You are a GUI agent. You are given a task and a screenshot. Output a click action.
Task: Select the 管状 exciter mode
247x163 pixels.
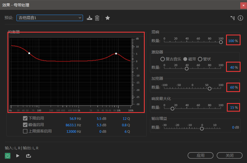200,59
